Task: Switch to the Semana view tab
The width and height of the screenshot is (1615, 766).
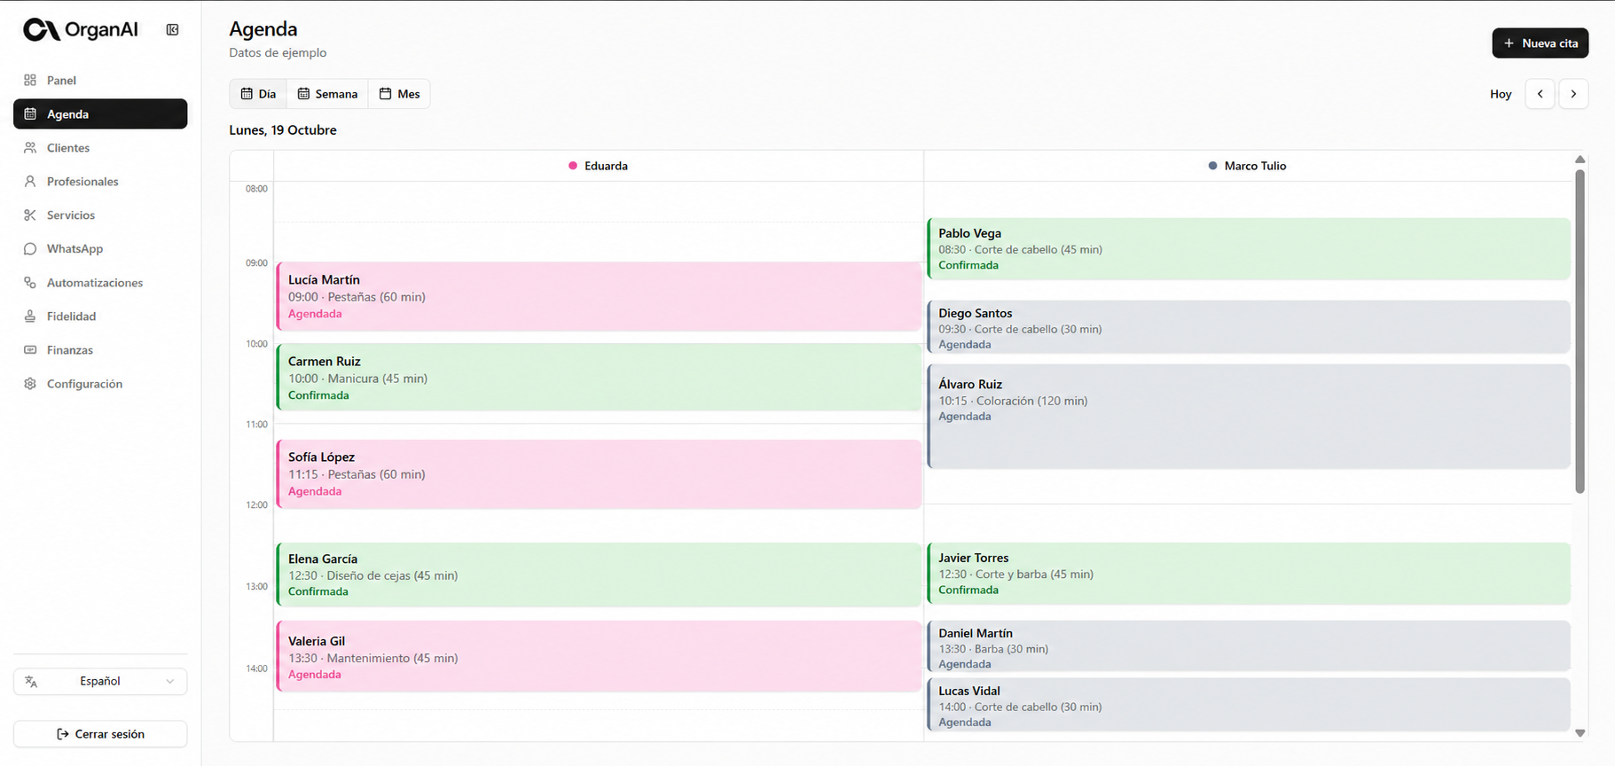Action: coord(327,94)
